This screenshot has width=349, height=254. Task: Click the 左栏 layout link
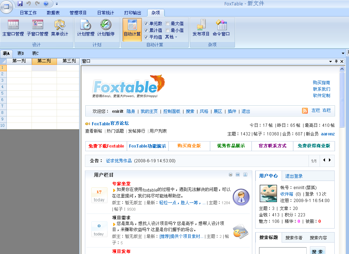[316, 110]
